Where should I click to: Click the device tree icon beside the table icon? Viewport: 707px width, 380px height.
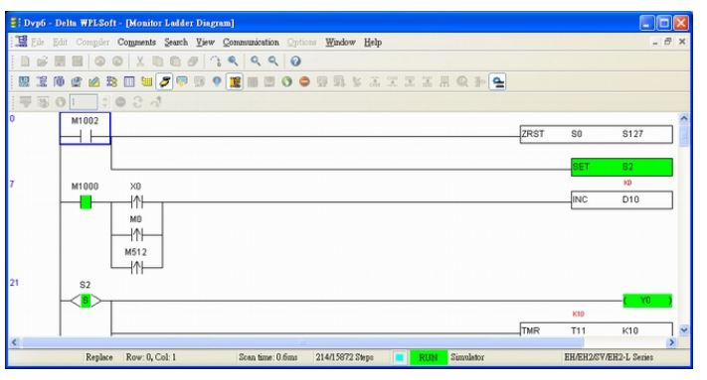(x=111, y=81)
